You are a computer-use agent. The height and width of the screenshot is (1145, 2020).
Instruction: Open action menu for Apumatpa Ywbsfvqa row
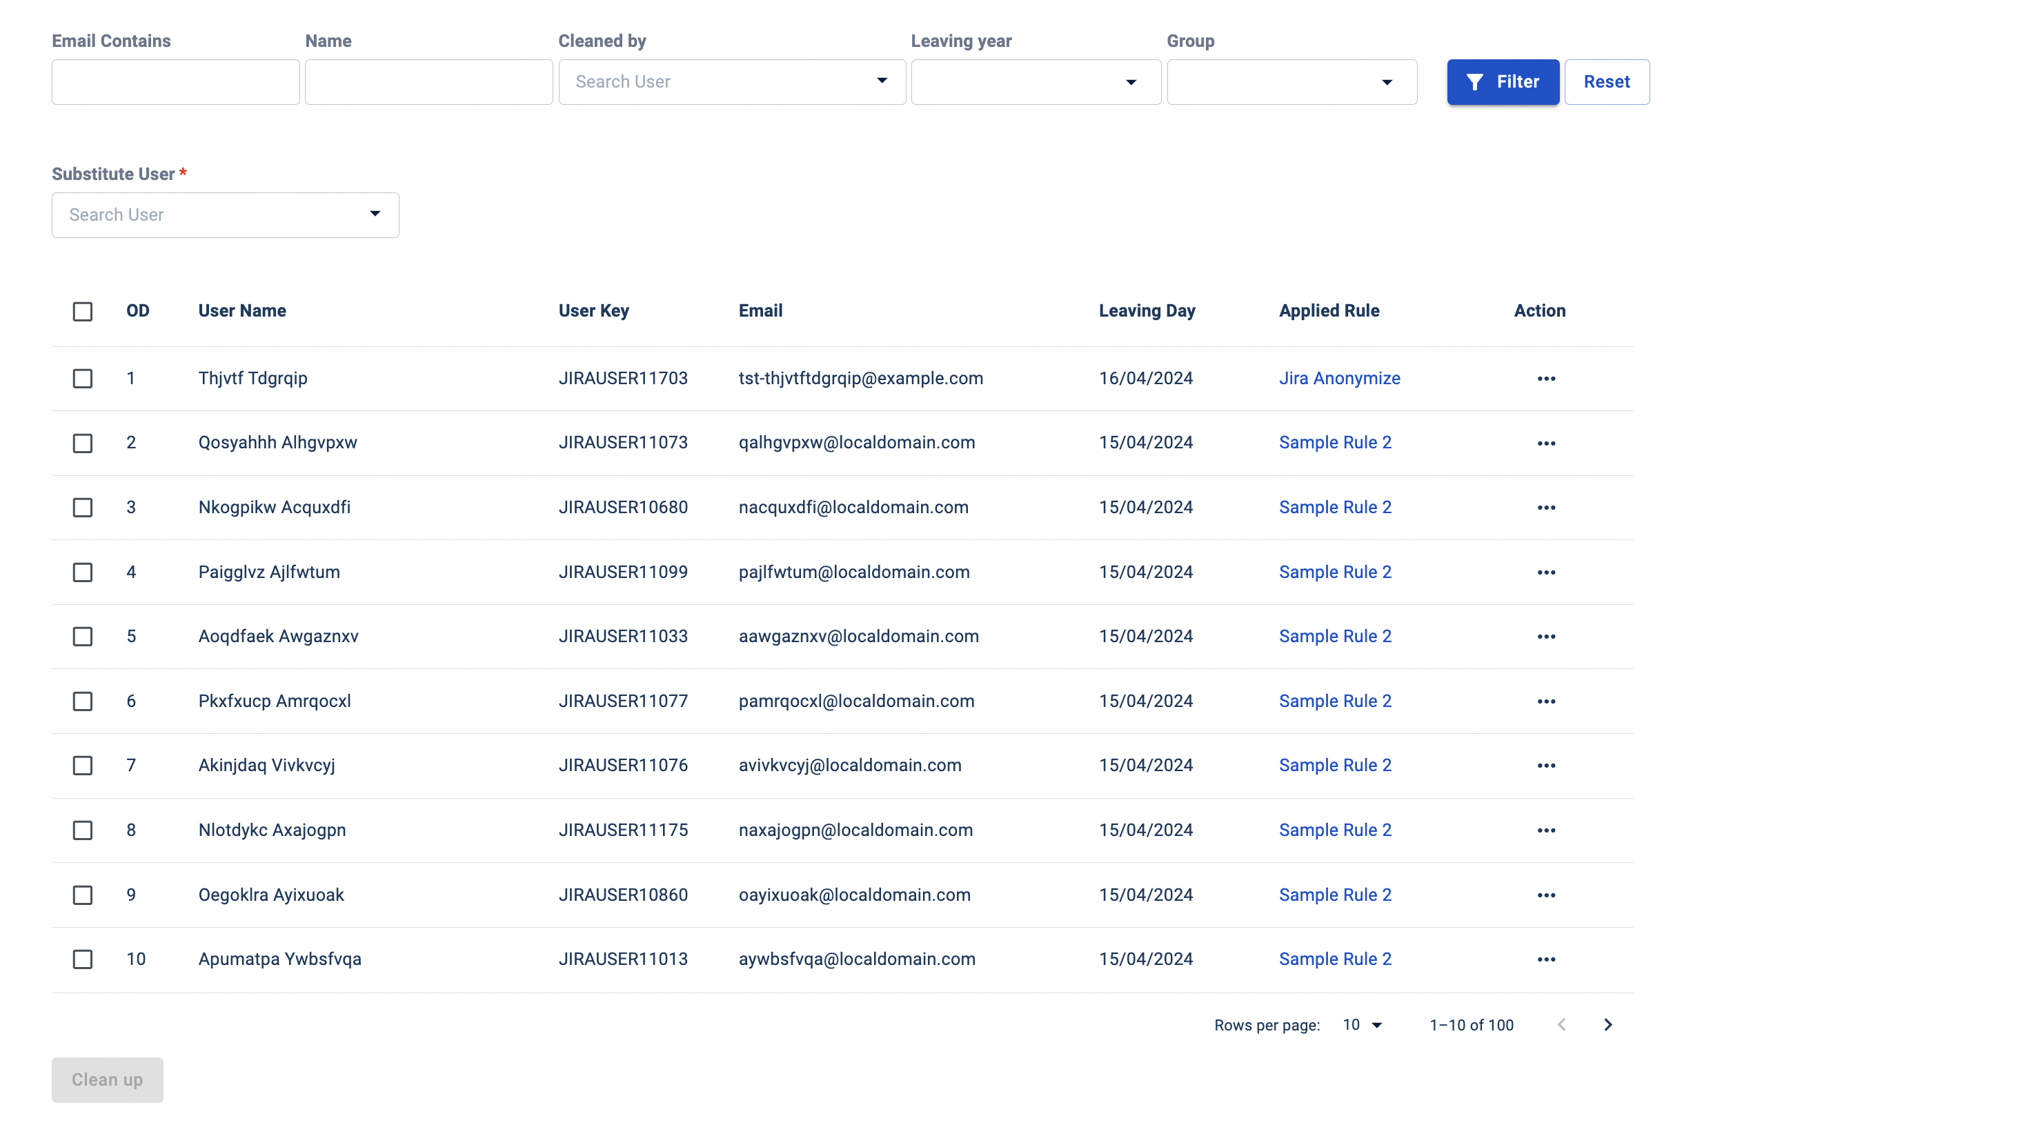(1545, 959)
